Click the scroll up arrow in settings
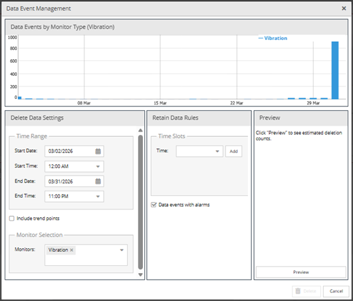Viewport: 353px width, 301px height. [x=140, y=130]
